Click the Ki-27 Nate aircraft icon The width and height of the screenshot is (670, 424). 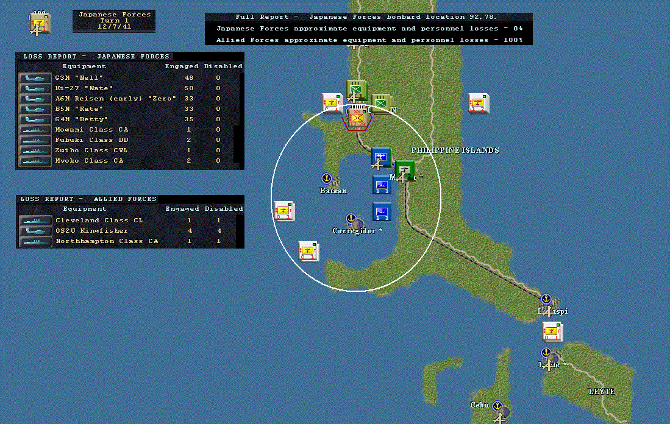click(35, 88)
